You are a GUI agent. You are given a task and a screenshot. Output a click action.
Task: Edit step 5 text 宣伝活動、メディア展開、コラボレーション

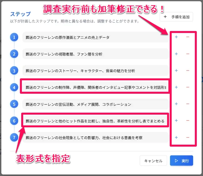[x=96, y=104]
